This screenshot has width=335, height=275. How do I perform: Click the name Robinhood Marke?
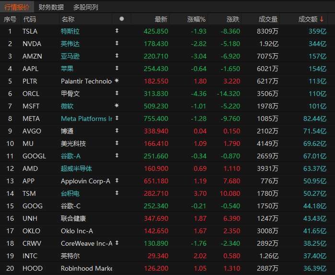(86, 268)
